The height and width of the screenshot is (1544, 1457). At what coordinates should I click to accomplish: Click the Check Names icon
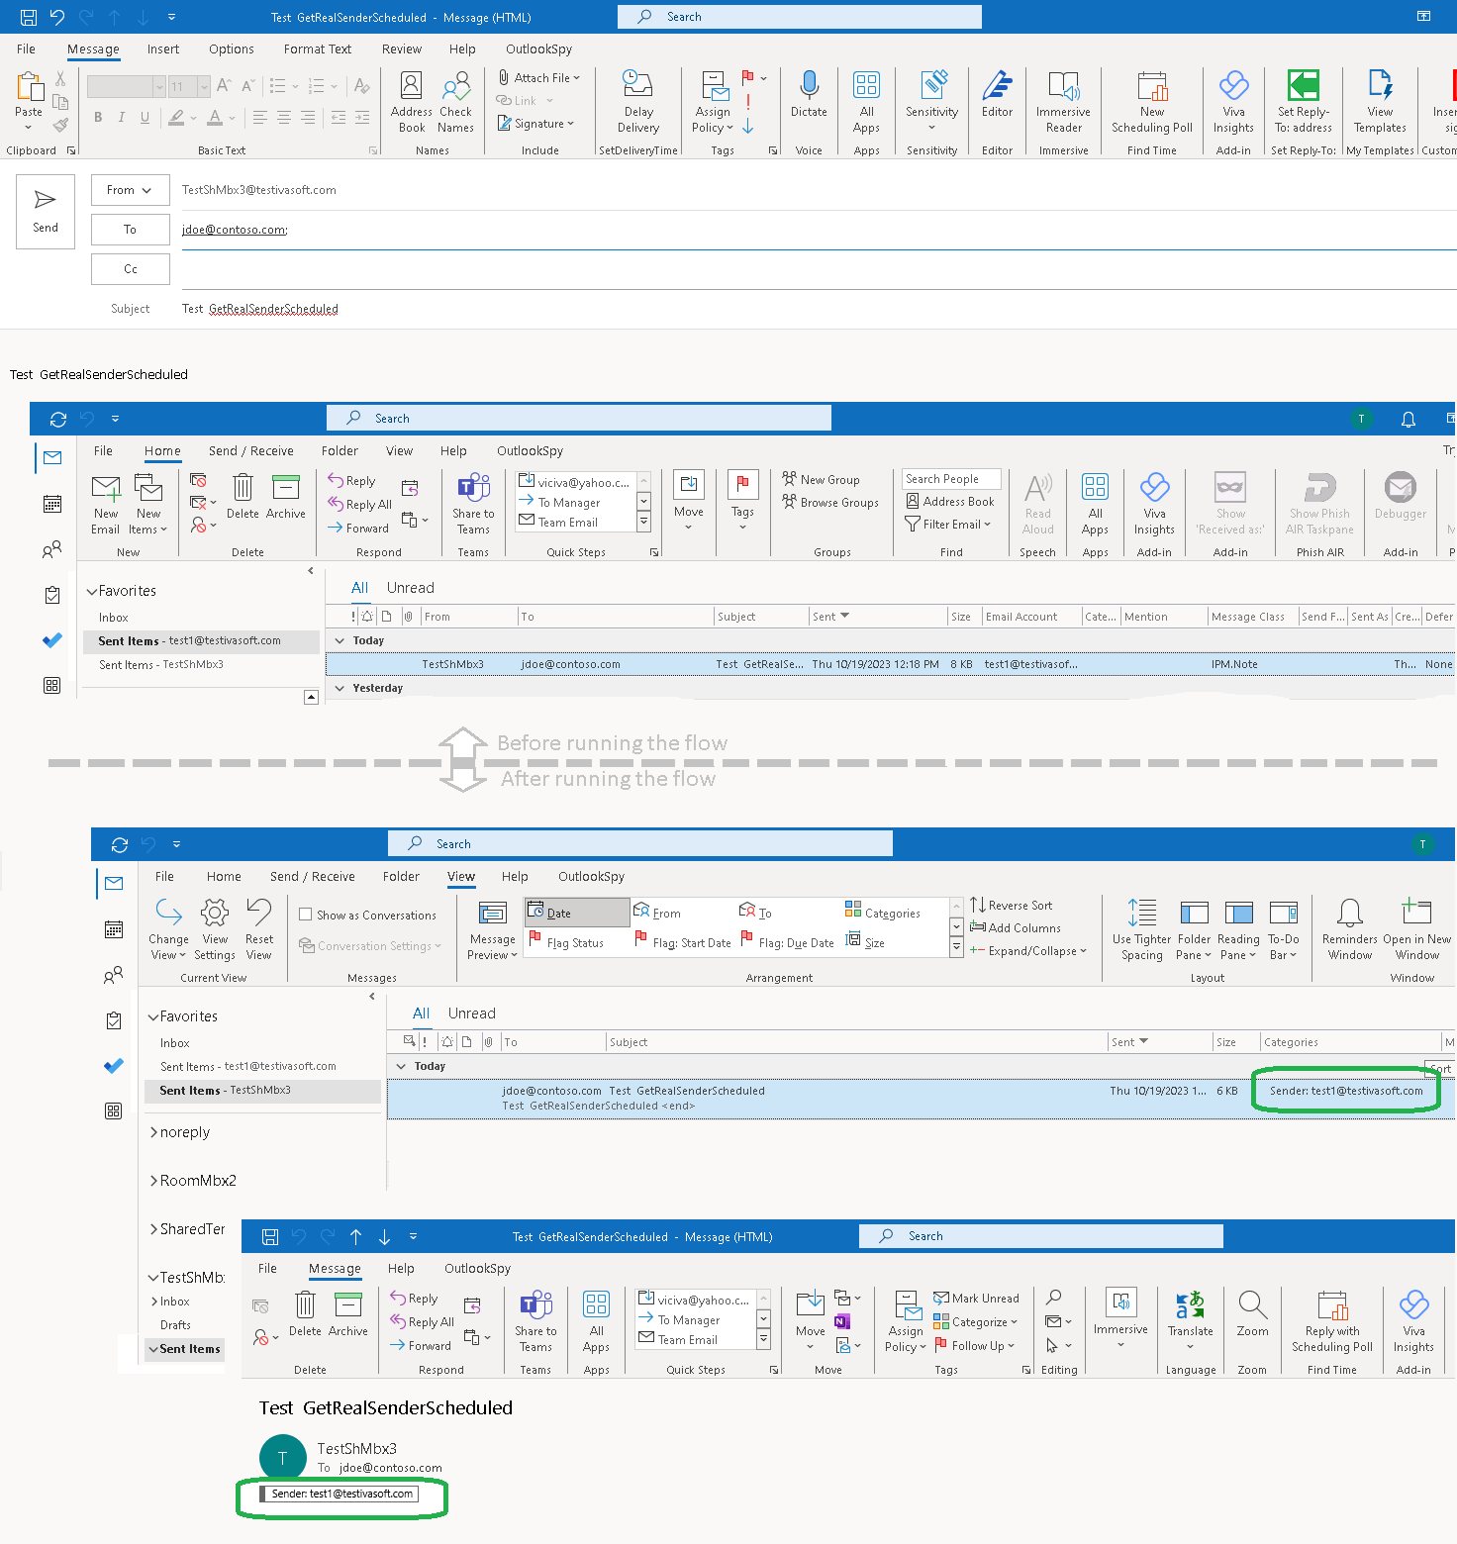(x=455, y=101)
